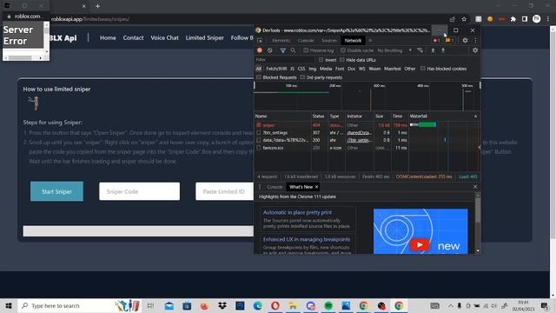The width and height of the screenshot is (556, 313).
Task: Open a new browser tab
Action: point(97,6)
